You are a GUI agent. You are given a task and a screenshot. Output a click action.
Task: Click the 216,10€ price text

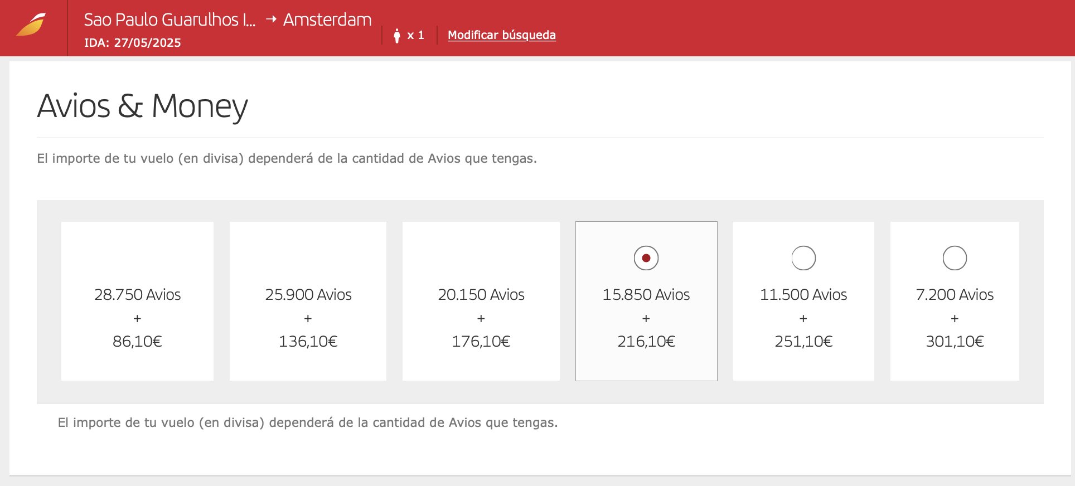tap(646, 342)
